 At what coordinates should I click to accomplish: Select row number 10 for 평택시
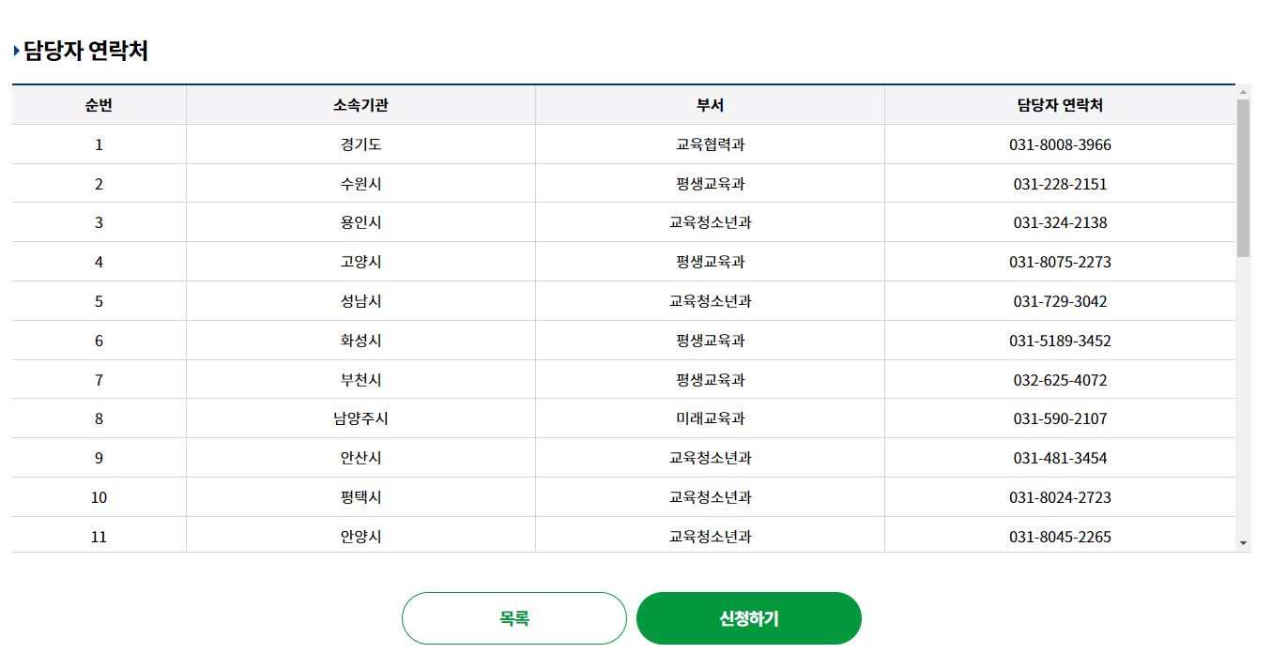tap(98, 497)
